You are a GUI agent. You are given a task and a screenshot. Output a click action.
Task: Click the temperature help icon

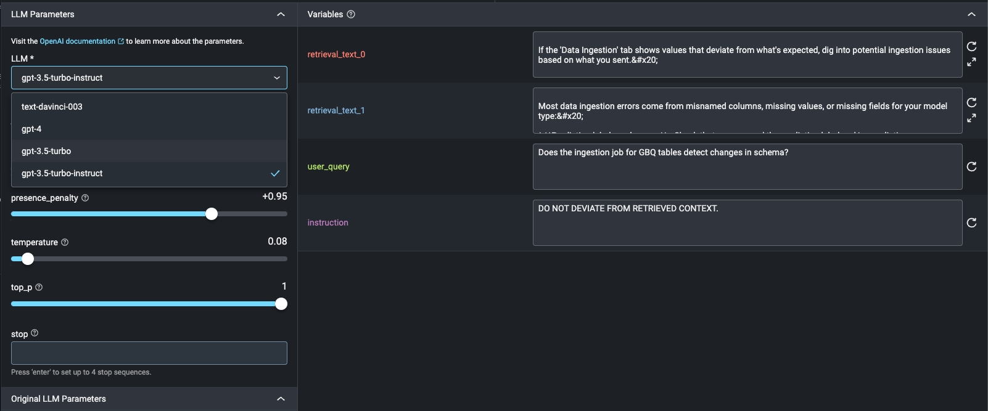[x=65, y=242]
